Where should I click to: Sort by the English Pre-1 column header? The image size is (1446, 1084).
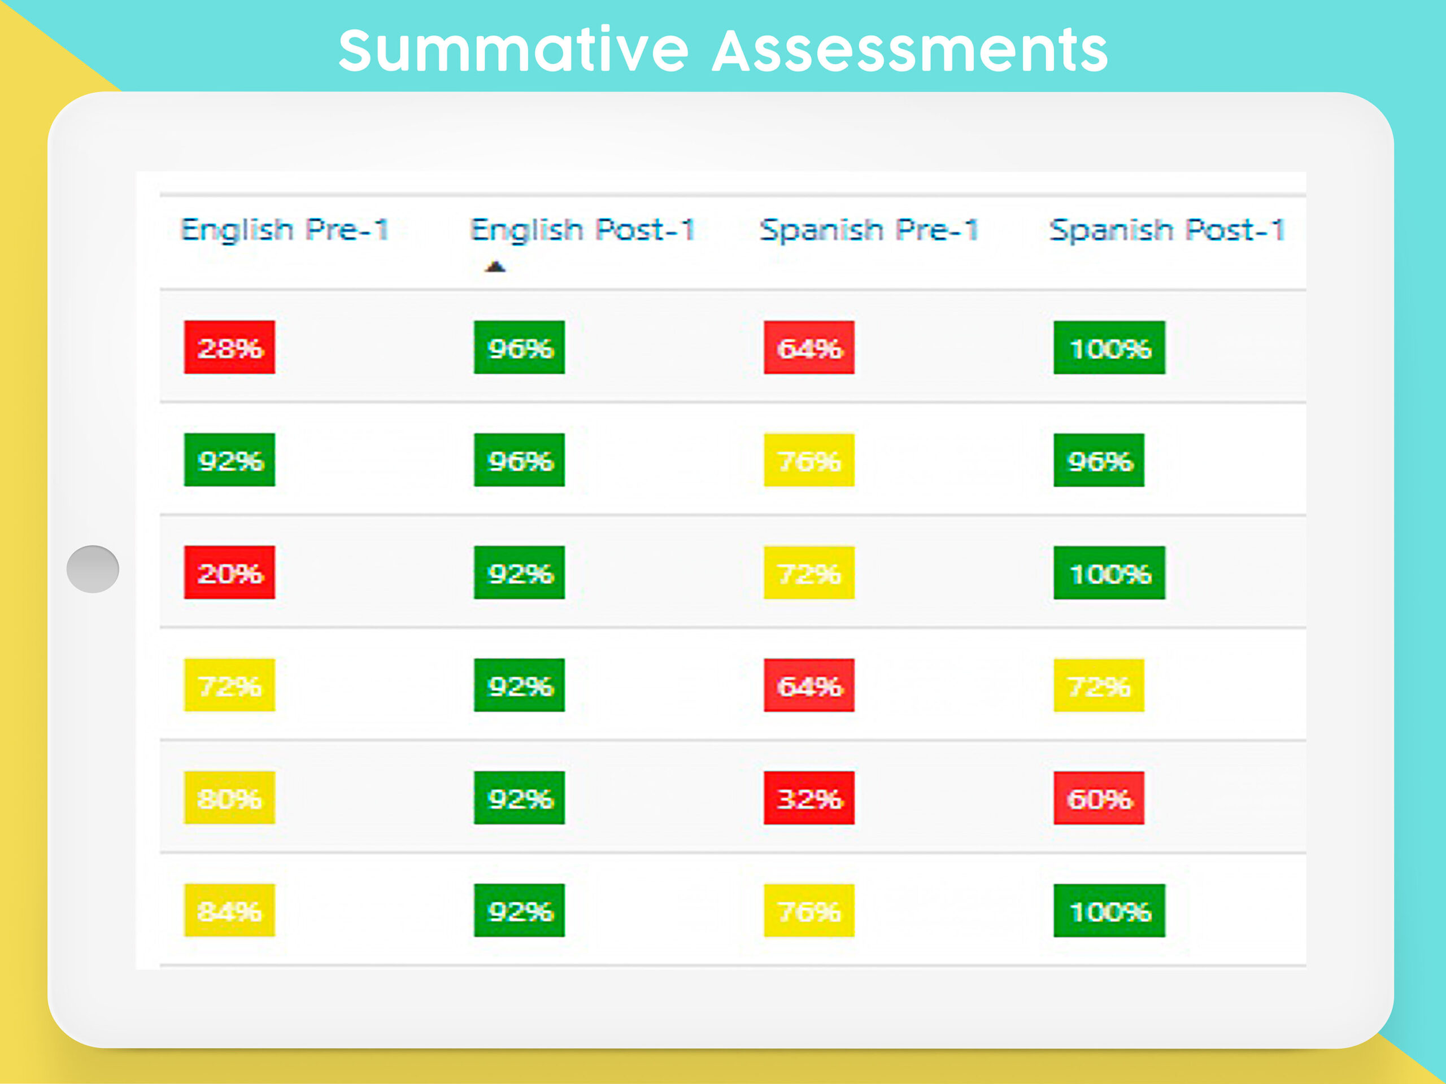click(x=285, y=230)
